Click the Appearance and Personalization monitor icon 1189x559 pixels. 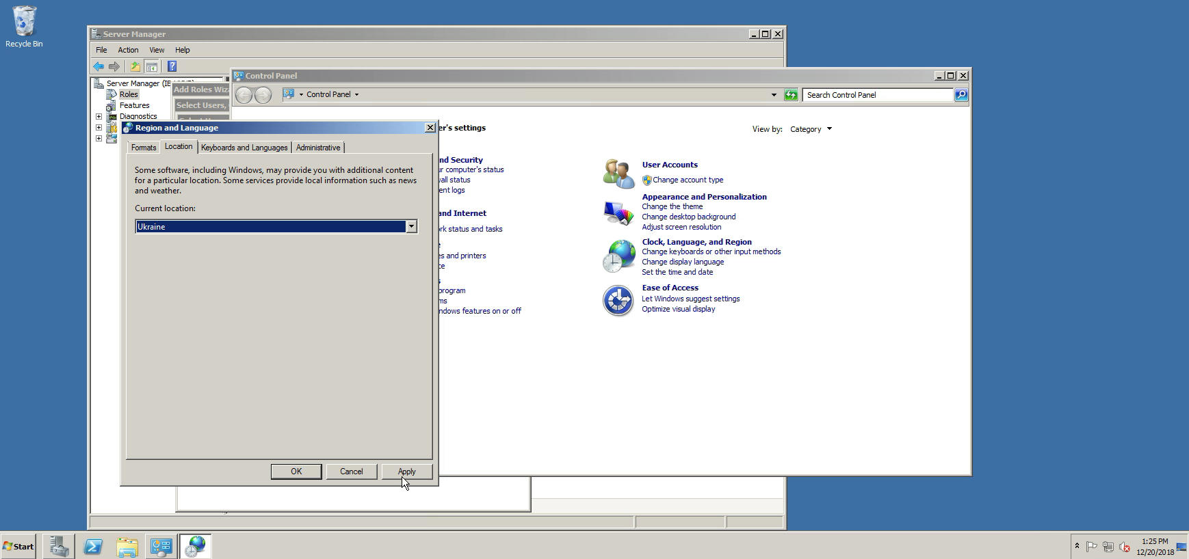coord(618,213)
